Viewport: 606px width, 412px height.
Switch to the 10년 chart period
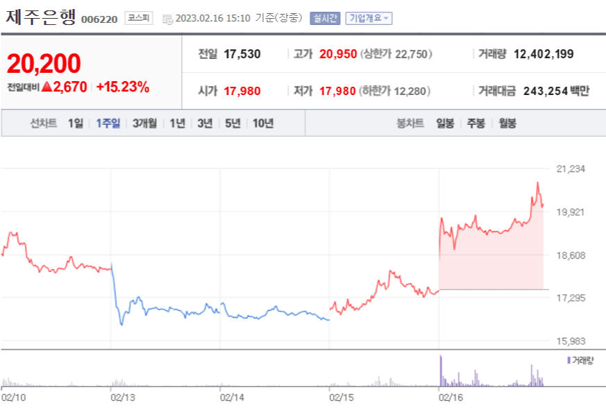[x=263, y=123]
